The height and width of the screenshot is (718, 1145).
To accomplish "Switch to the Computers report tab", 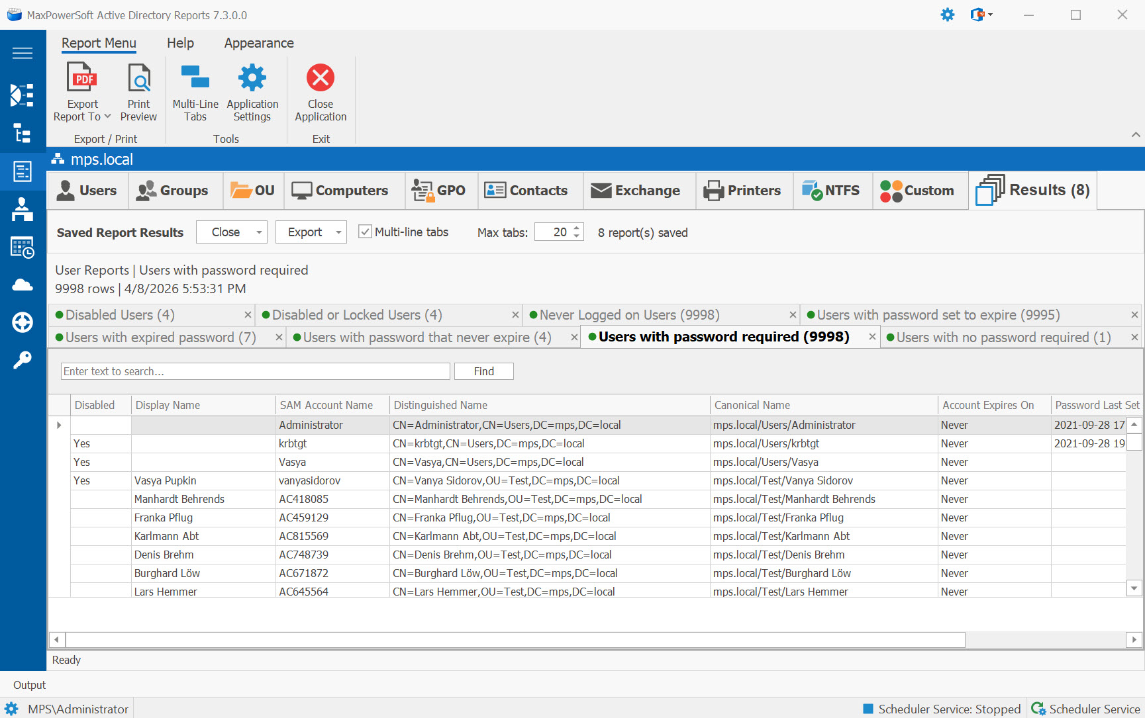I will pyautogui.click(x=343, y=190).
